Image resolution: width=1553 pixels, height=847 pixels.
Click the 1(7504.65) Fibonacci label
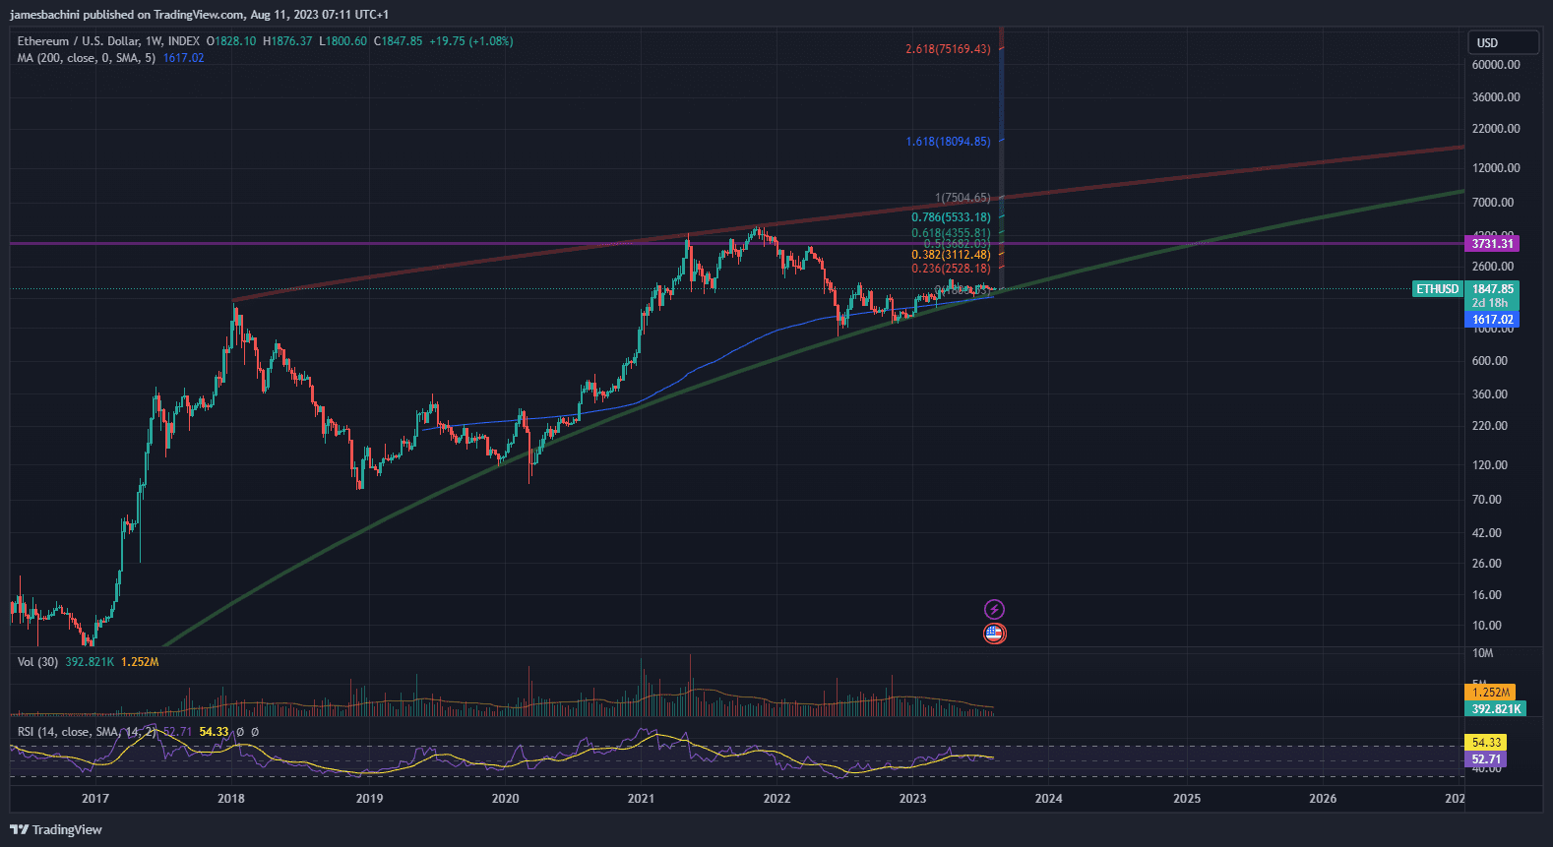[963, 198]
